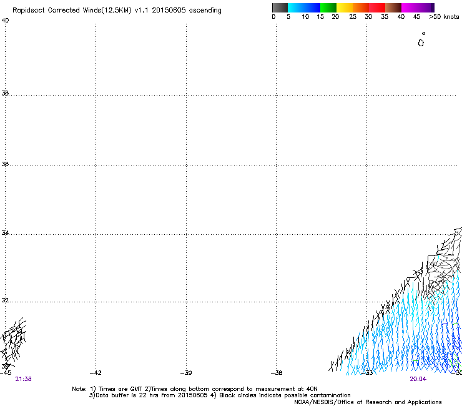Click the '-39' longitude label
This screenshot has height=406, width=462.
point(186,373)
